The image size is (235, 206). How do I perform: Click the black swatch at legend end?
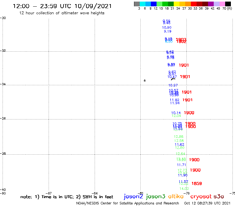point(228,4)
